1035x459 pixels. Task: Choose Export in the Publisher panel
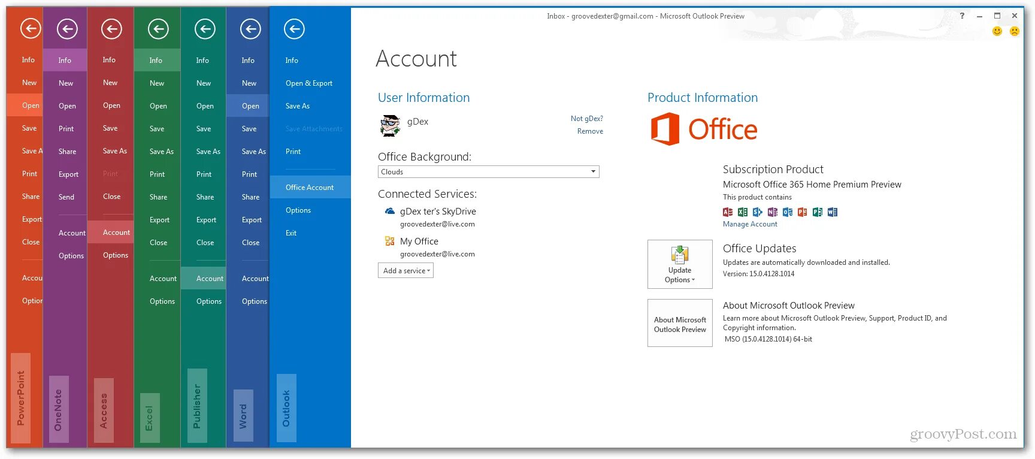[206, 220]
